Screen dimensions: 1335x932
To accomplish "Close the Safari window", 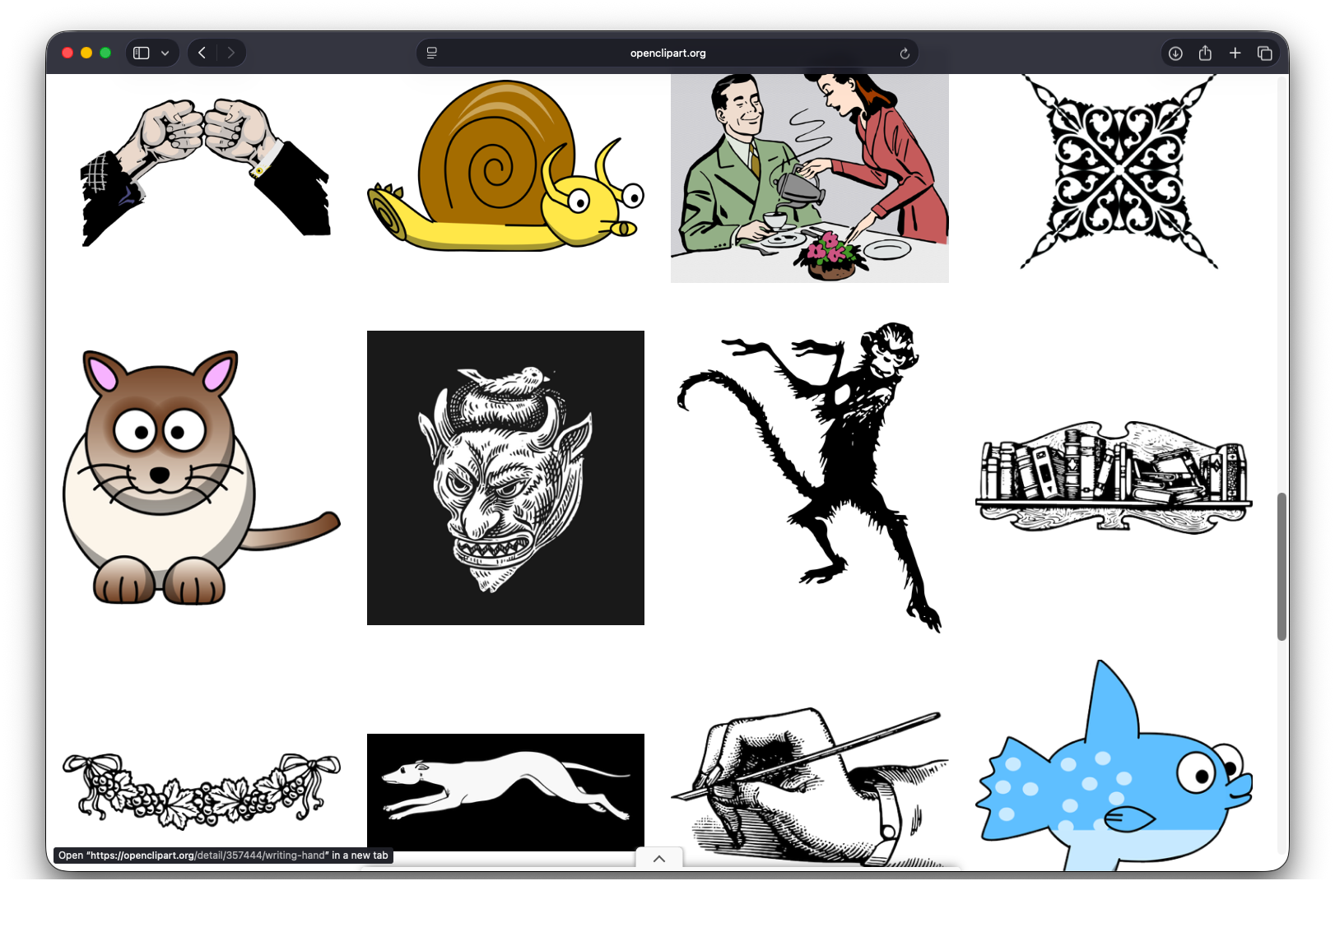I will click(x=67, y=53).
